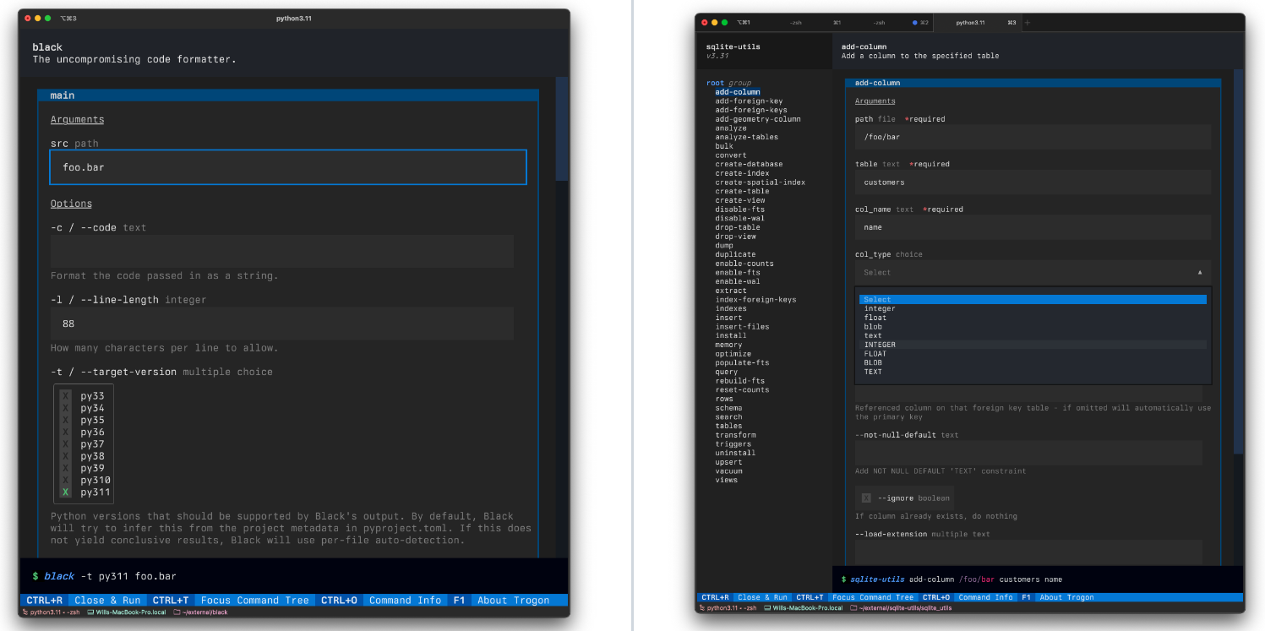Image resolution: width=1265 pixels, height=631 pixels.
Task: Click About Trogon in sqlite-utils footer
Action: 1066,597
